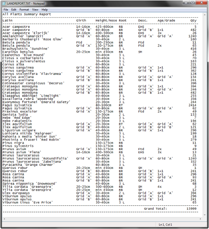This screenshot has width=209, height=229.
Task: Click 'Brachyglottis 'Sunshine'' plant name
Action: pyautogui.click(x=26, y=49)
